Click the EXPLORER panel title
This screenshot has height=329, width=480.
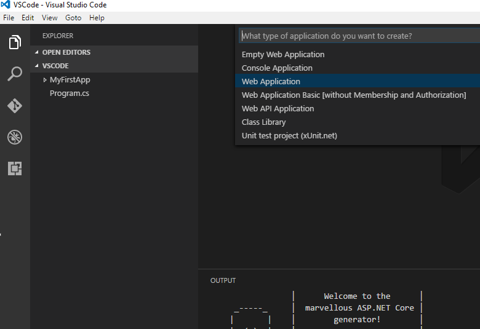coord(58,36)
